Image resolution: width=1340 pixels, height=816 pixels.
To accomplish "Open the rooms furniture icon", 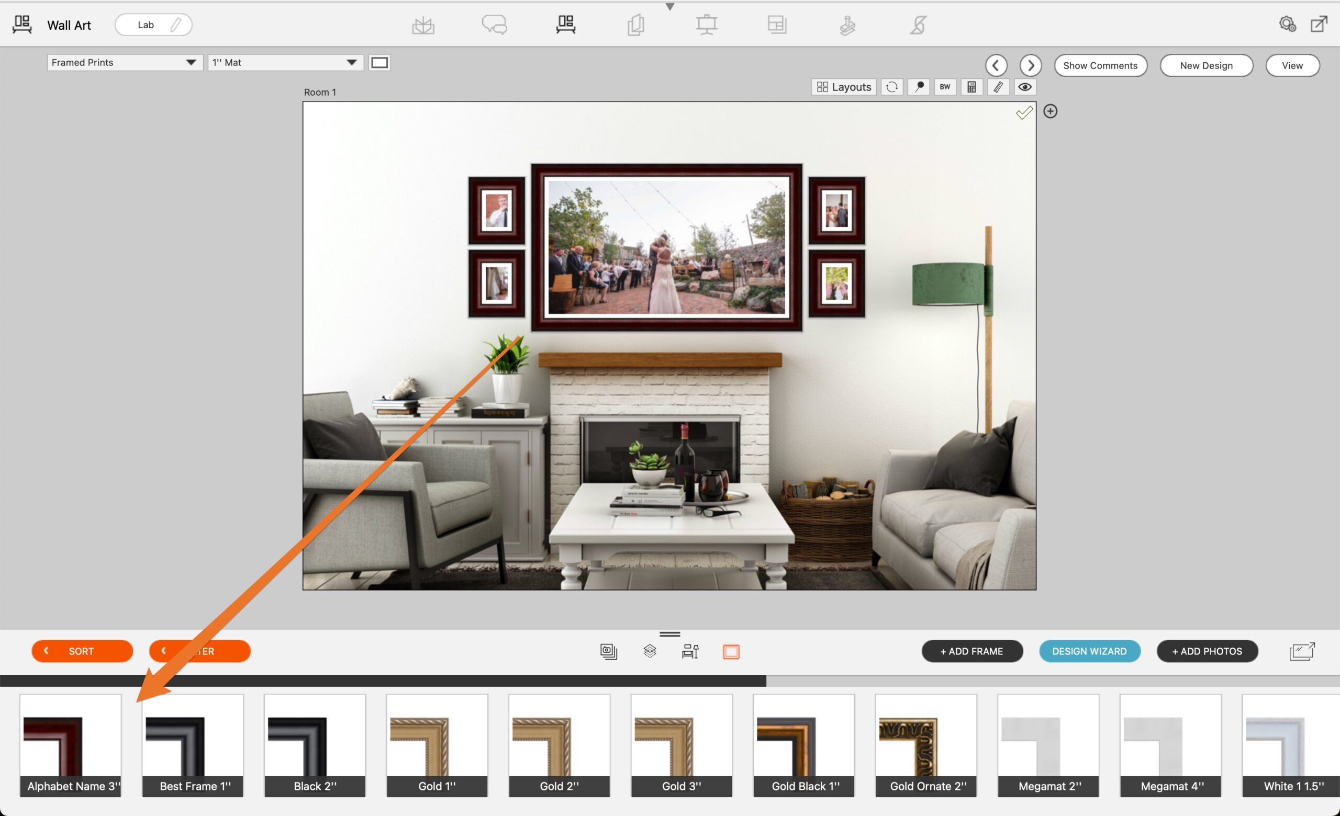I will click(690, 651).
